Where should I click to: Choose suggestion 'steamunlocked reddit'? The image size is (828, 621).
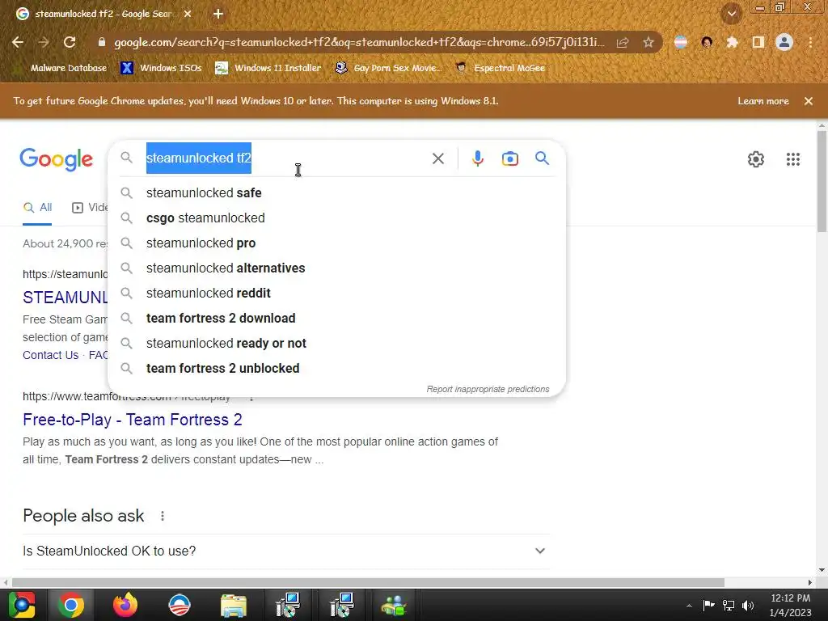point(336,293)
